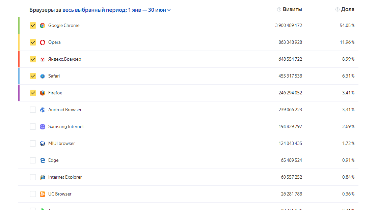The width and height of the screenshot is (377, 210).
Task: Enable the Android Browser checkbox
Action: 33,110
